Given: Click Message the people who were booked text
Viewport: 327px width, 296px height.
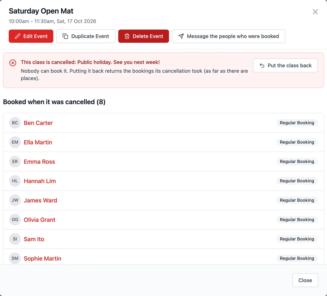Looking at the screenshot, I should pos(233,36).
